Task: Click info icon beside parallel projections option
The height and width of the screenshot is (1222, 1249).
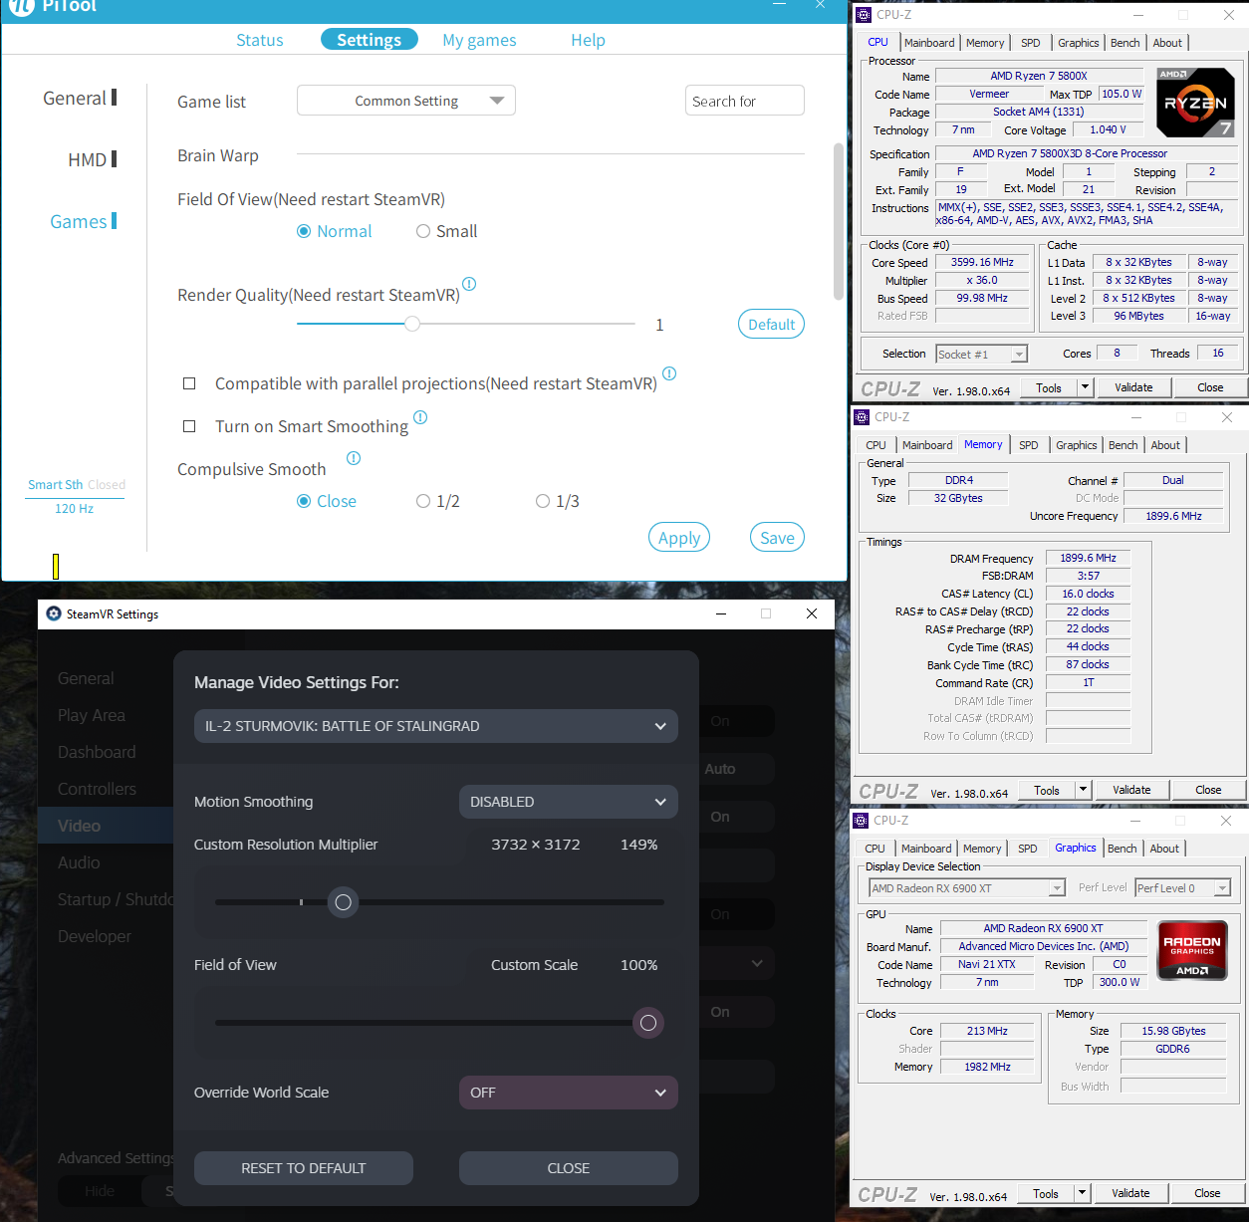Action: point(669,373)
